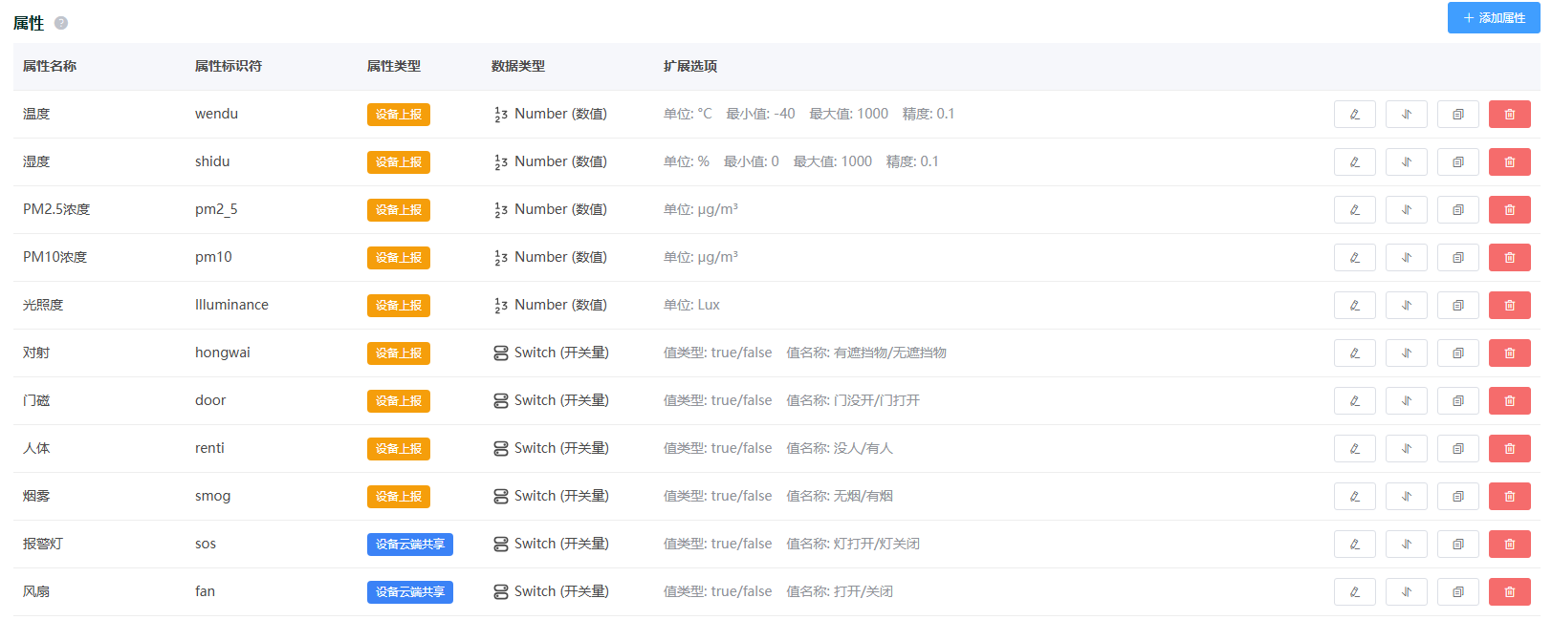This screenshot has width=1552, height=620.
Task: Edit the 门磁 property
Action: (1354, 401)
